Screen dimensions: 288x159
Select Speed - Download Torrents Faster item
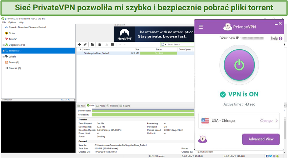point(28,28)
